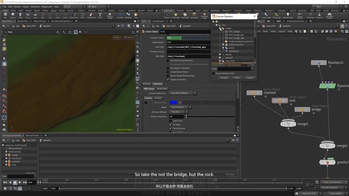Select the Grid shelf tool
This screenshot has height=196, width=349.
(x=35, y=15)
